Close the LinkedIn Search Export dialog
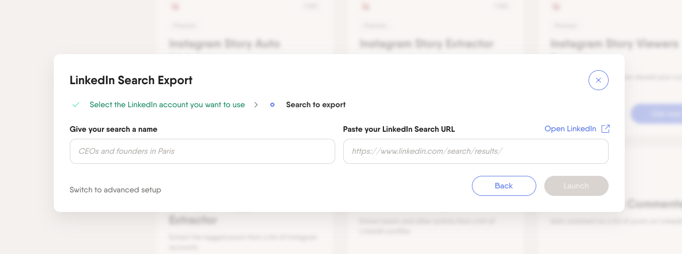682x254 pixels. [x=598, y=80]
